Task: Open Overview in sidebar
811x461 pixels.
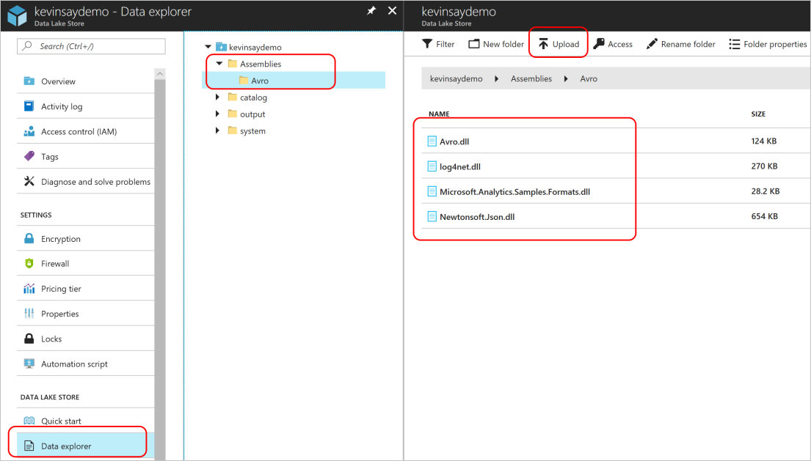Action: click(86, 81)
